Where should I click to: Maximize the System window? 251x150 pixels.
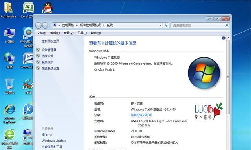pos(218,19)
